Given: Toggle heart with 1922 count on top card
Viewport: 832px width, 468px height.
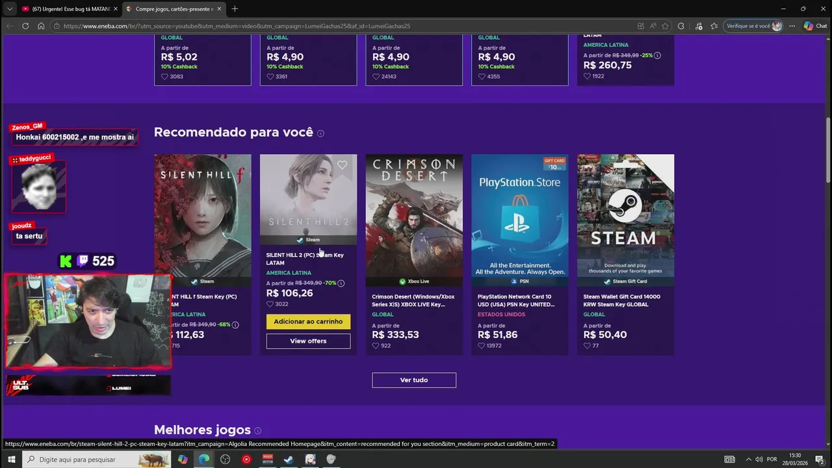Looking at the screenshot, I should [x=587, y=76].
